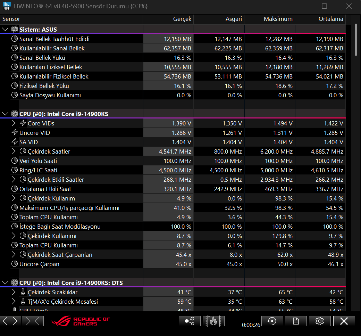
Task: Click the lightning icon of SA VID
Action: click(15, 142)
